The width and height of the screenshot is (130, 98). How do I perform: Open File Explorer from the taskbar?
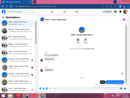pyautogui.click(x=10, y=96)
